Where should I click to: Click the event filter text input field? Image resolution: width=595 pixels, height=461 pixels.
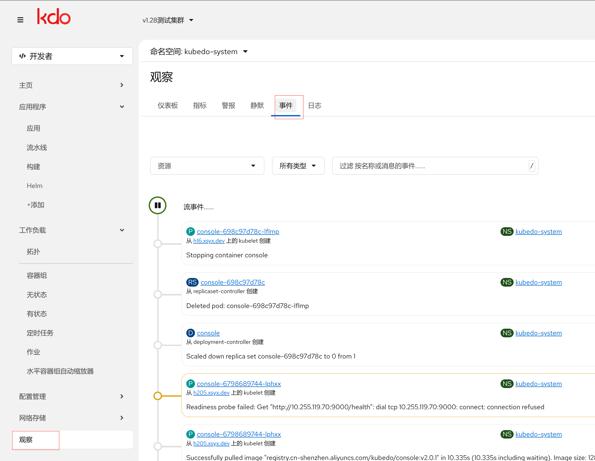pyautogui.click(x=430, y=166)
